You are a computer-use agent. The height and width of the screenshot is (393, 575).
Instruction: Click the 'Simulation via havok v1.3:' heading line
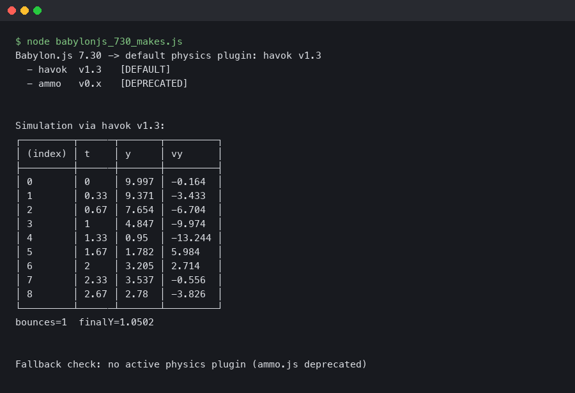coord(90,126)
